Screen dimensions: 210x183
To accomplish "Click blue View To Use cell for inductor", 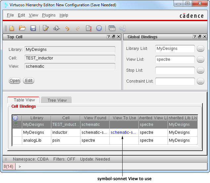I will point(124,132).
